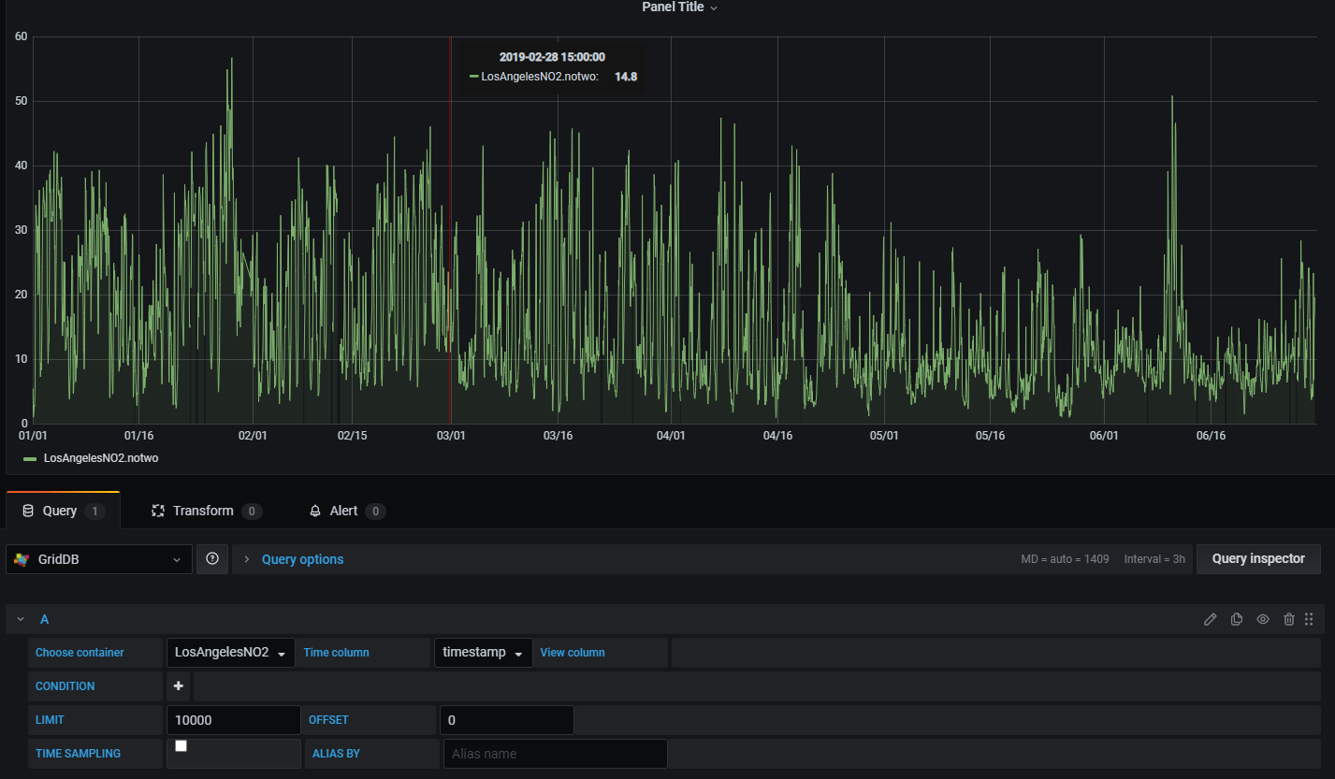Duplicate query A with the copy icon
Viewport: 1335px width, 779px height.
pos(1236,619)
